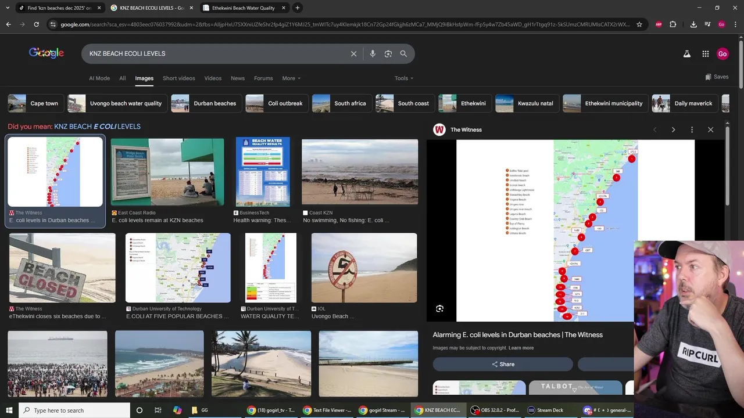The image size is (744, 418).
Task: Open Copilot from the taskbar
Action: (x=177, y=410)
